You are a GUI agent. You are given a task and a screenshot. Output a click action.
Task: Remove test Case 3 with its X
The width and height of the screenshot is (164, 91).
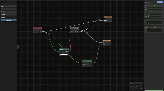point(162,20)
